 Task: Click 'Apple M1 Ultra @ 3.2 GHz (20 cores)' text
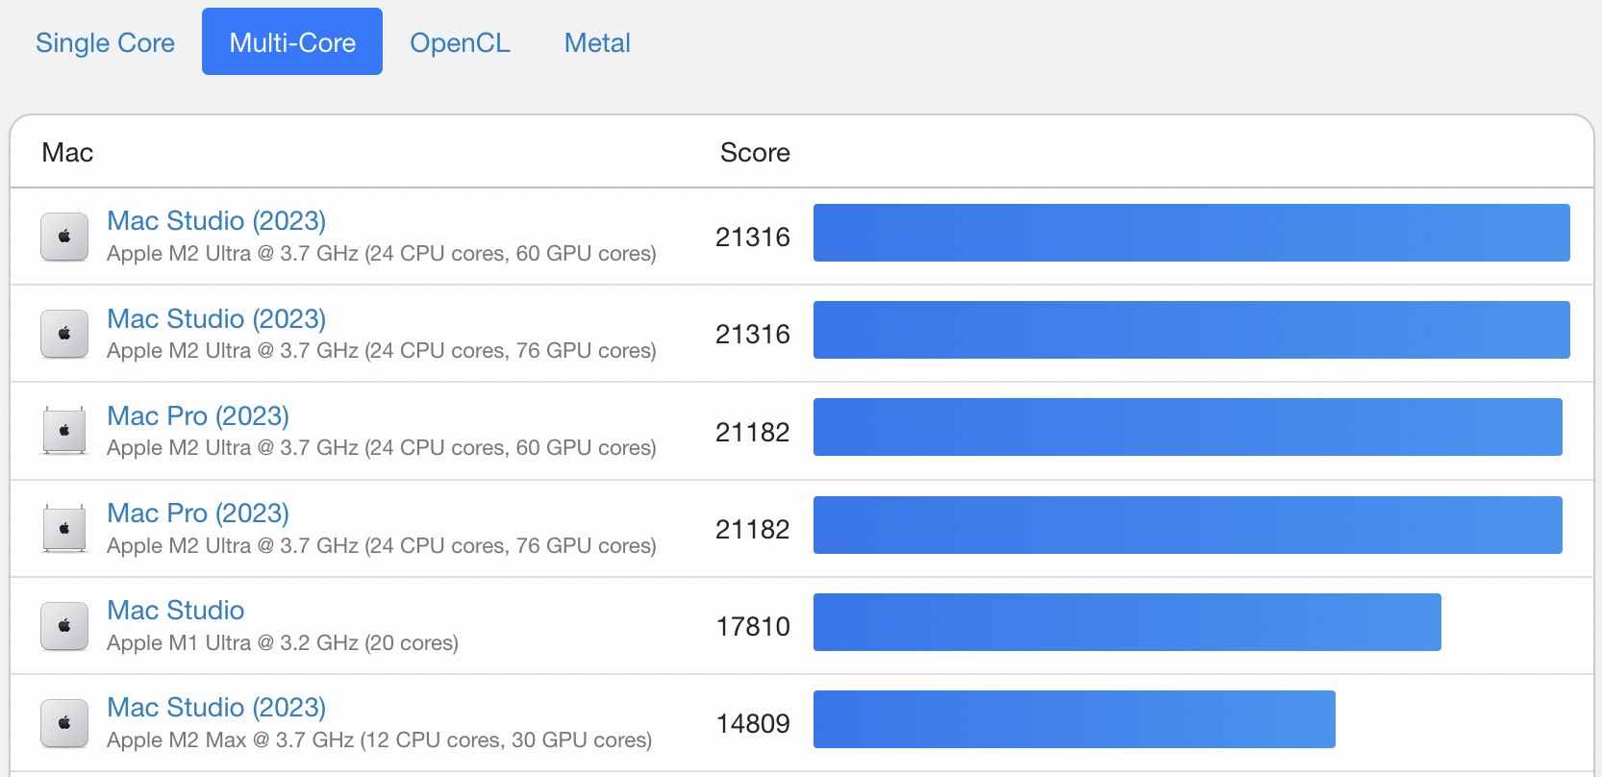click(x=283, y=643)
